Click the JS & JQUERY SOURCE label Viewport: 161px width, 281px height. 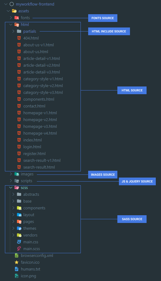point(137,181)
